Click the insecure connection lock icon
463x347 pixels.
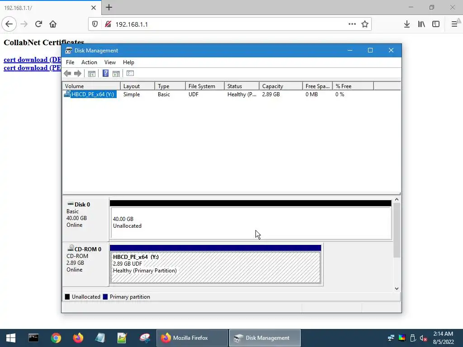(x=108, y=24)
